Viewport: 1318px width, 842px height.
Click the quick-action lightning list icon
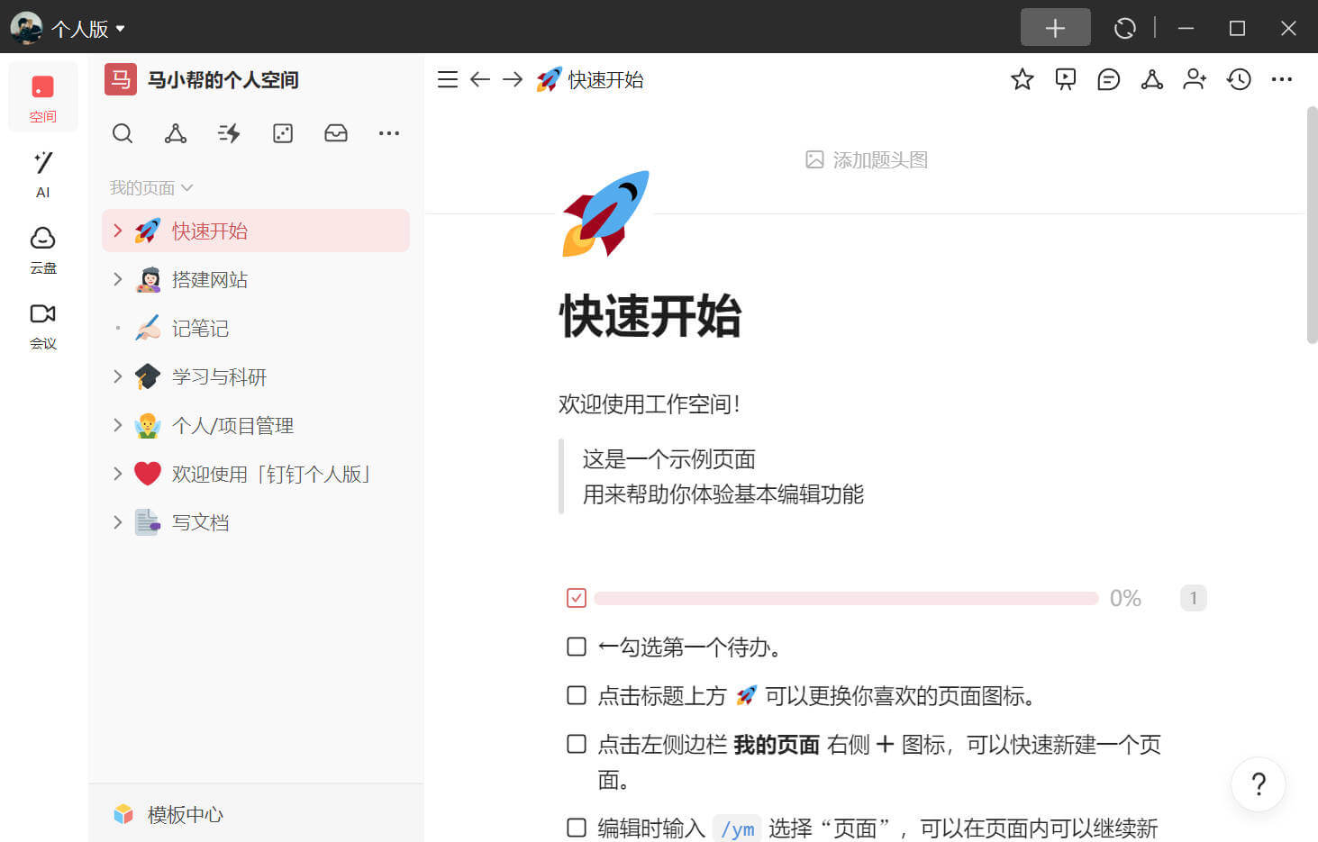click(229, 133)
